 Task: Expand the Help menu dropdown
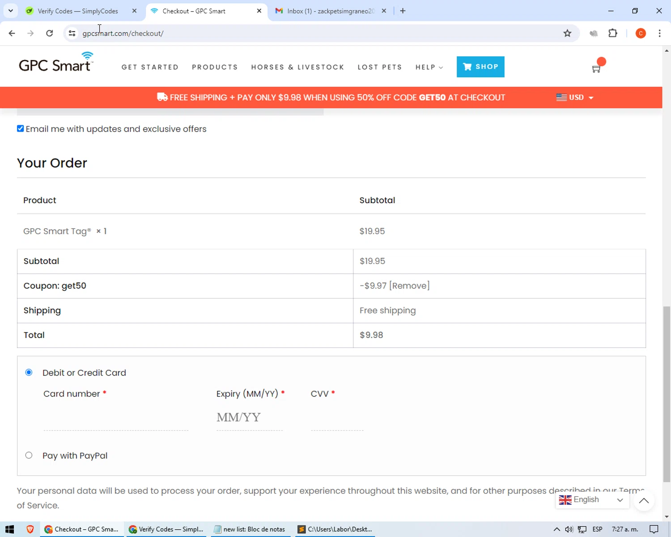click(429, 67)
